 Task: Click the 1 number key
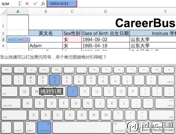point(18,80)
